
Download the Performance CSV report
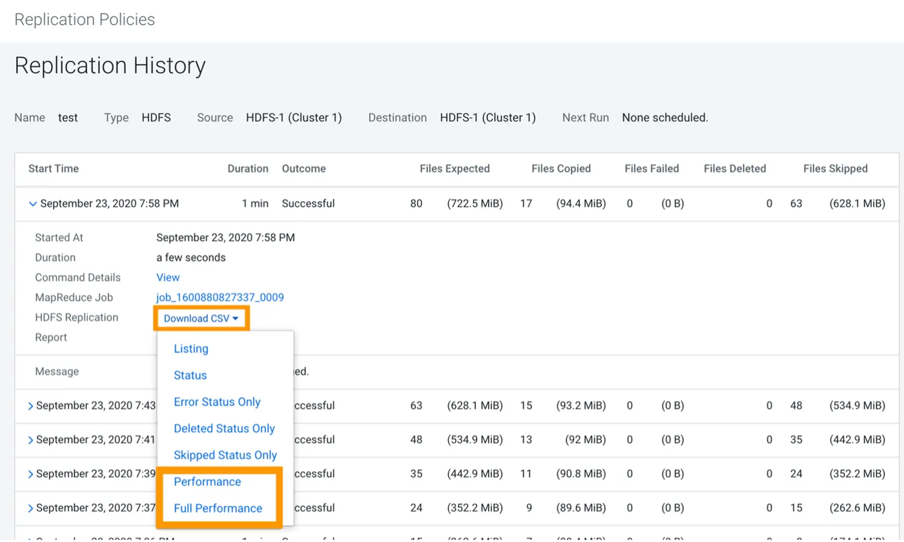tap(207, 481)
